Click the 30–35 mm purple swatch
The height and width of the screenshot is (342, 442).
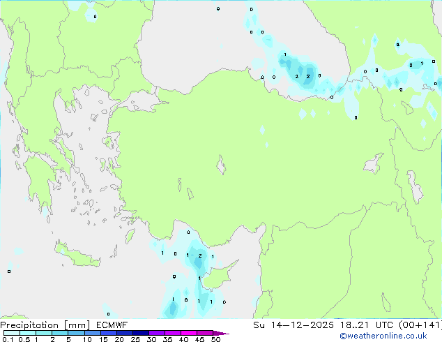click(157, 333)
